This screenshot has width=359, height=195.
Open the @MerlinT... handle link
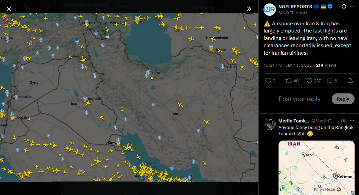pyautogui.click(x=323, y=121)
